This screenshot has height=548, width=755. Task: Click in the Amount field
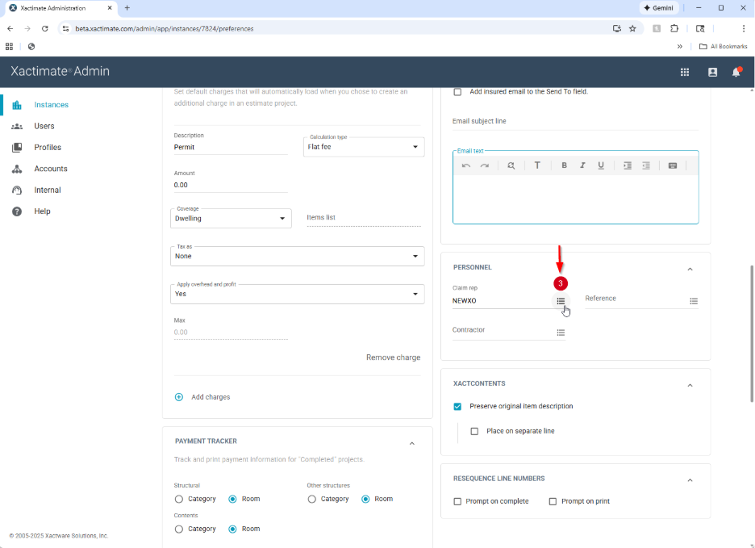[x=231, y=185]
